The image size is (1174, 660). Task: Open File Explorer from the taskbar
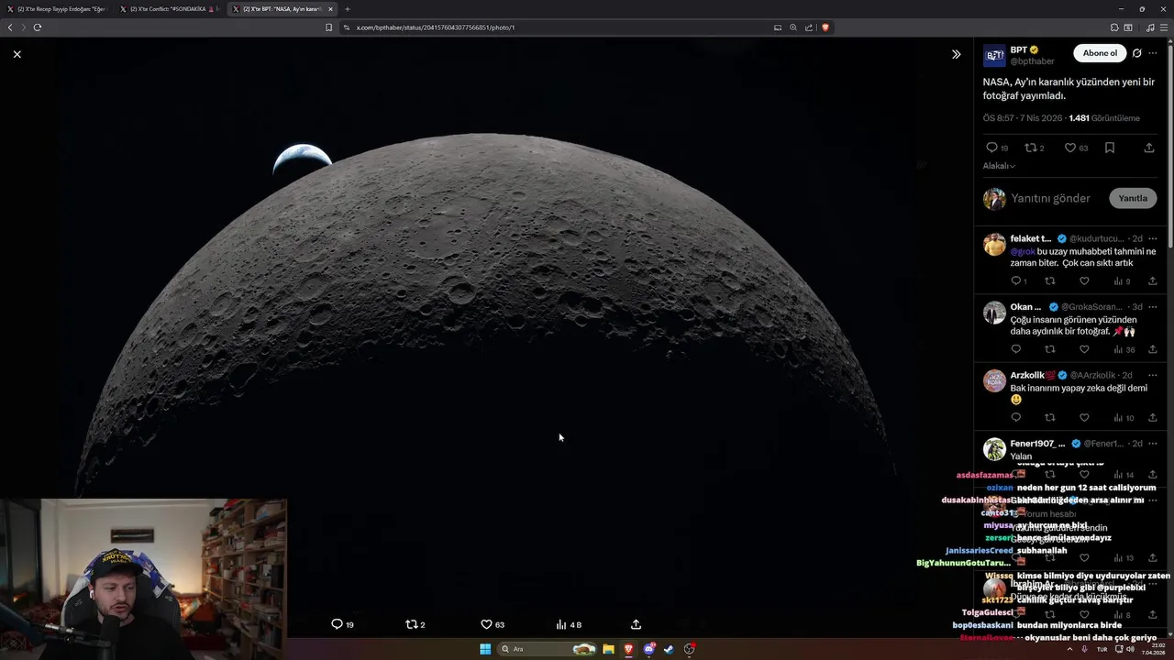click(608, 649)
